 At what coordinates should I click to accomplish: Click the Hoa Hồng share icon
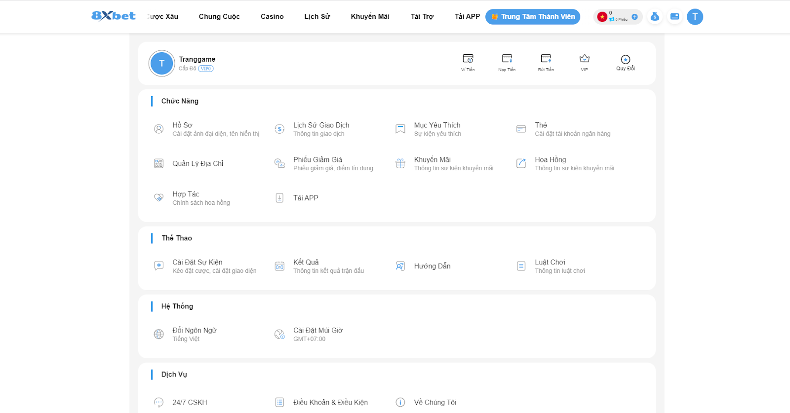(521, 163)
